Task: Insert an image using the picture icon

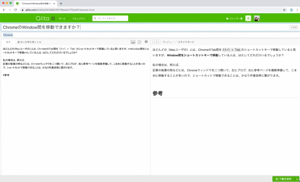Action: (x=133, y=42)
